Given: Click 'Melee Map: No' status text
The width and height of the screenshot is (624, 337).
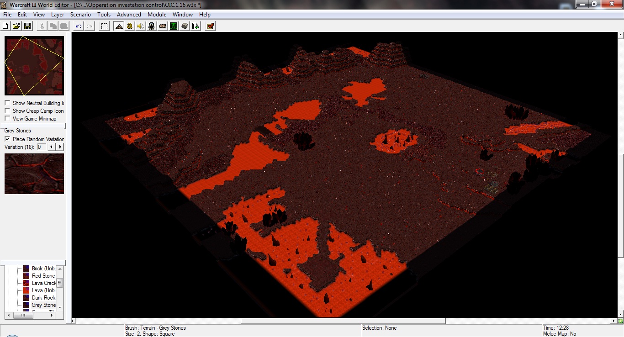Looking at the screenshot, I should click(x=560, y=334).
